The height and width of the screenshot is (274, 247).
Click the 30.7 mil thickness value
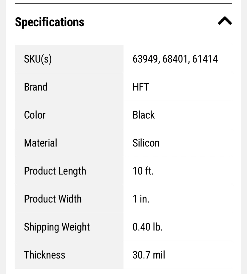tap(149, 255)
